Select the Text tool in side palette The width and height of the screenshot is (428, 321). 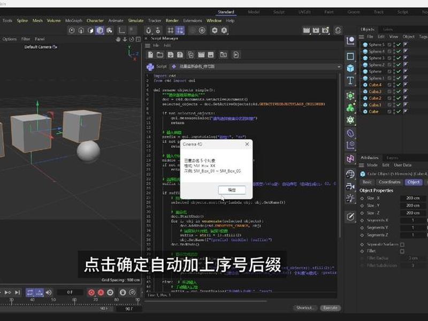350,81
